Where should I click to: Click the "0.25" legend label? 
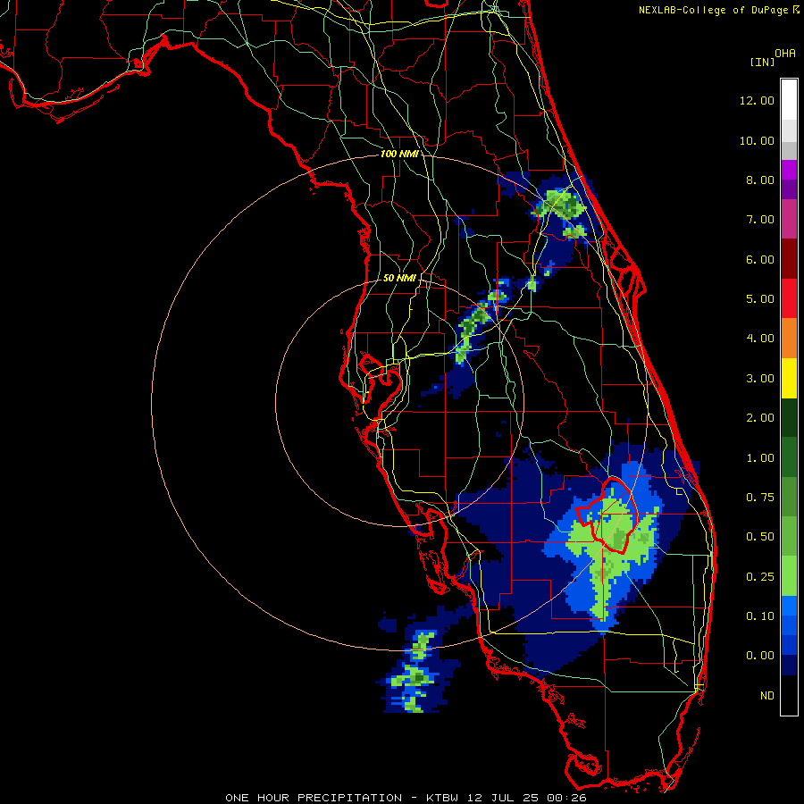[x=760, y=577]
